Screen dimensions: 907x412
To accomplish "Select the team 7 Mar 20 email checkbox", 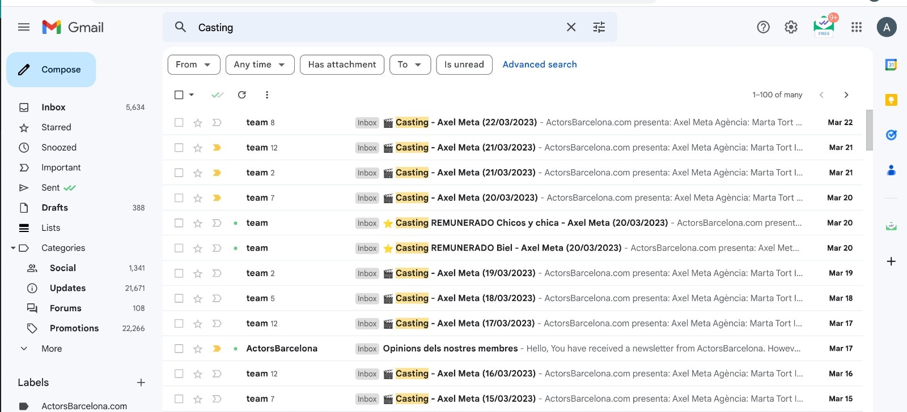I will point(179,198).
